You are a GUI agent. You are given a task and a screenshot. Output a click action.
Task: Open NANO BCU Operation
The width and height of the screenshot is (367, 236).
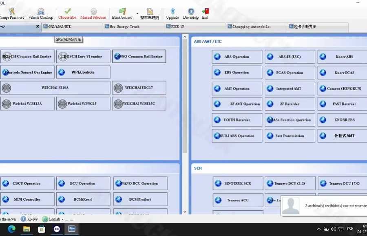(x=140, y=183)
